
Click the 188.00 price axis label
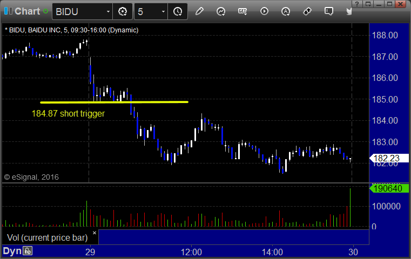pyautogui.click(x=385, y=36)
